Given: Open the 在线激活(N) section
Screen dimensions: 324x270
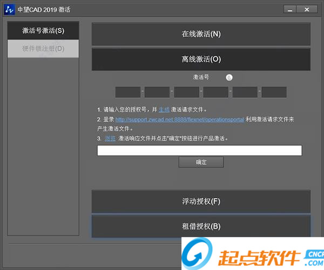Looking at the screenshot, I should [201, 34].
